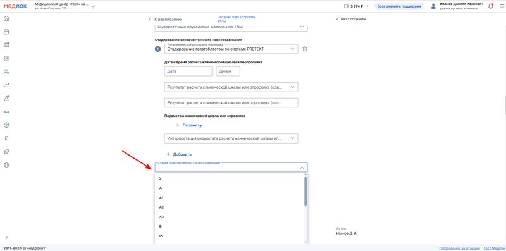506x251 pixels.
Task: Open the clinic selector dropdown arrow
Action: click(x=93, y=6)
